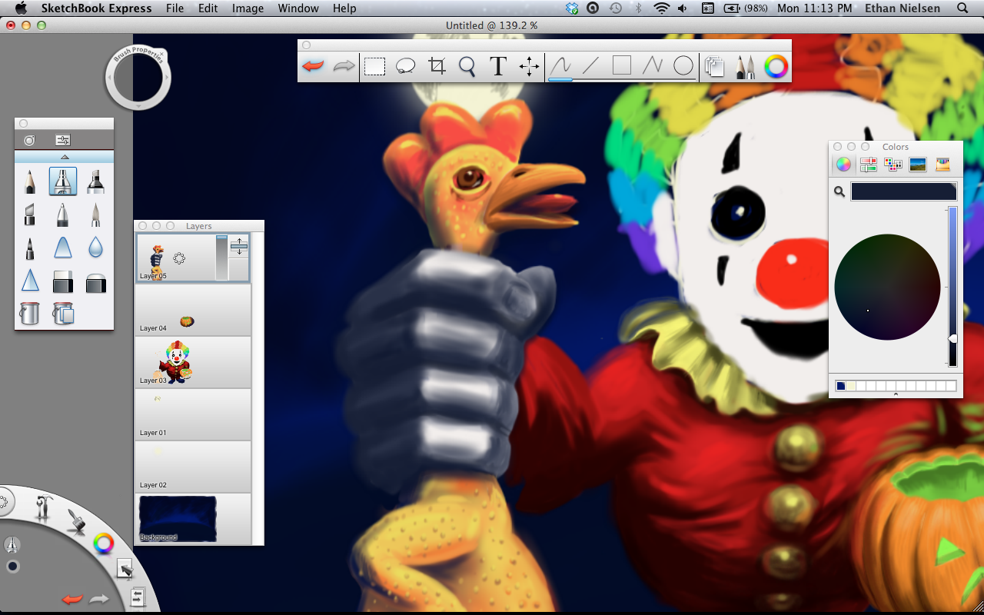Select the Felt tip pen brush

coord(29,248)
